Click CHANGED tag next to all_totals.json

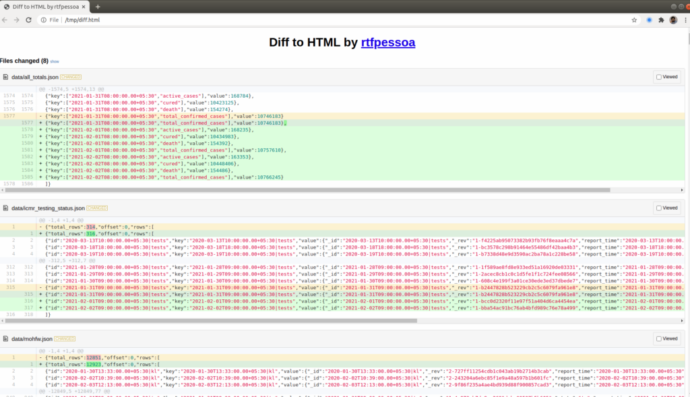click(71, 77)
